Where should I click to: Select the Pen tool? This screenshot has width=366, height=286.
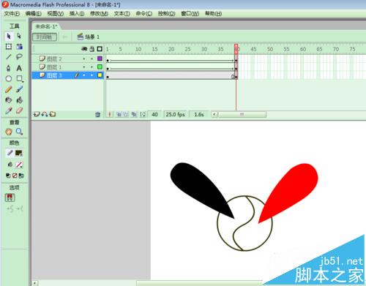tap(9, 68)
